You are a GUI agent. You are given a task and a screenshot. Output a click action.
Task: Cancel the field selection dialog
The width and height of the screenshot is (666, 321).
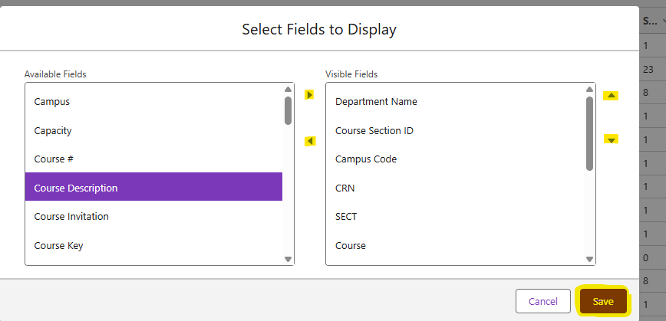[542, 301]
